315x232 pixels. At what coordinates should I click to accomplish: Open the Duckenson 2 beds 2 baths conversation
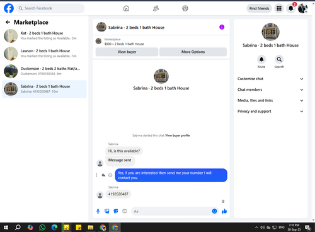point(44,71)
